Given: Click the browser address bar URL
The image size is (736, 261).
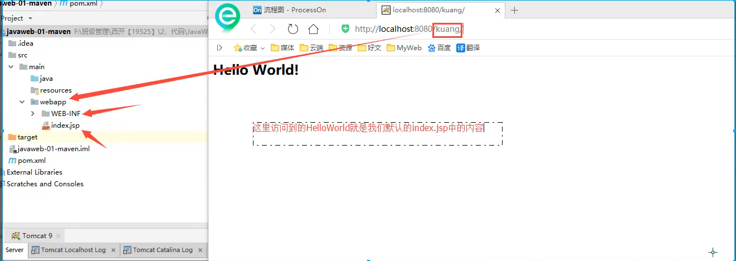Looking at the screenshot, I should (409, 29).
